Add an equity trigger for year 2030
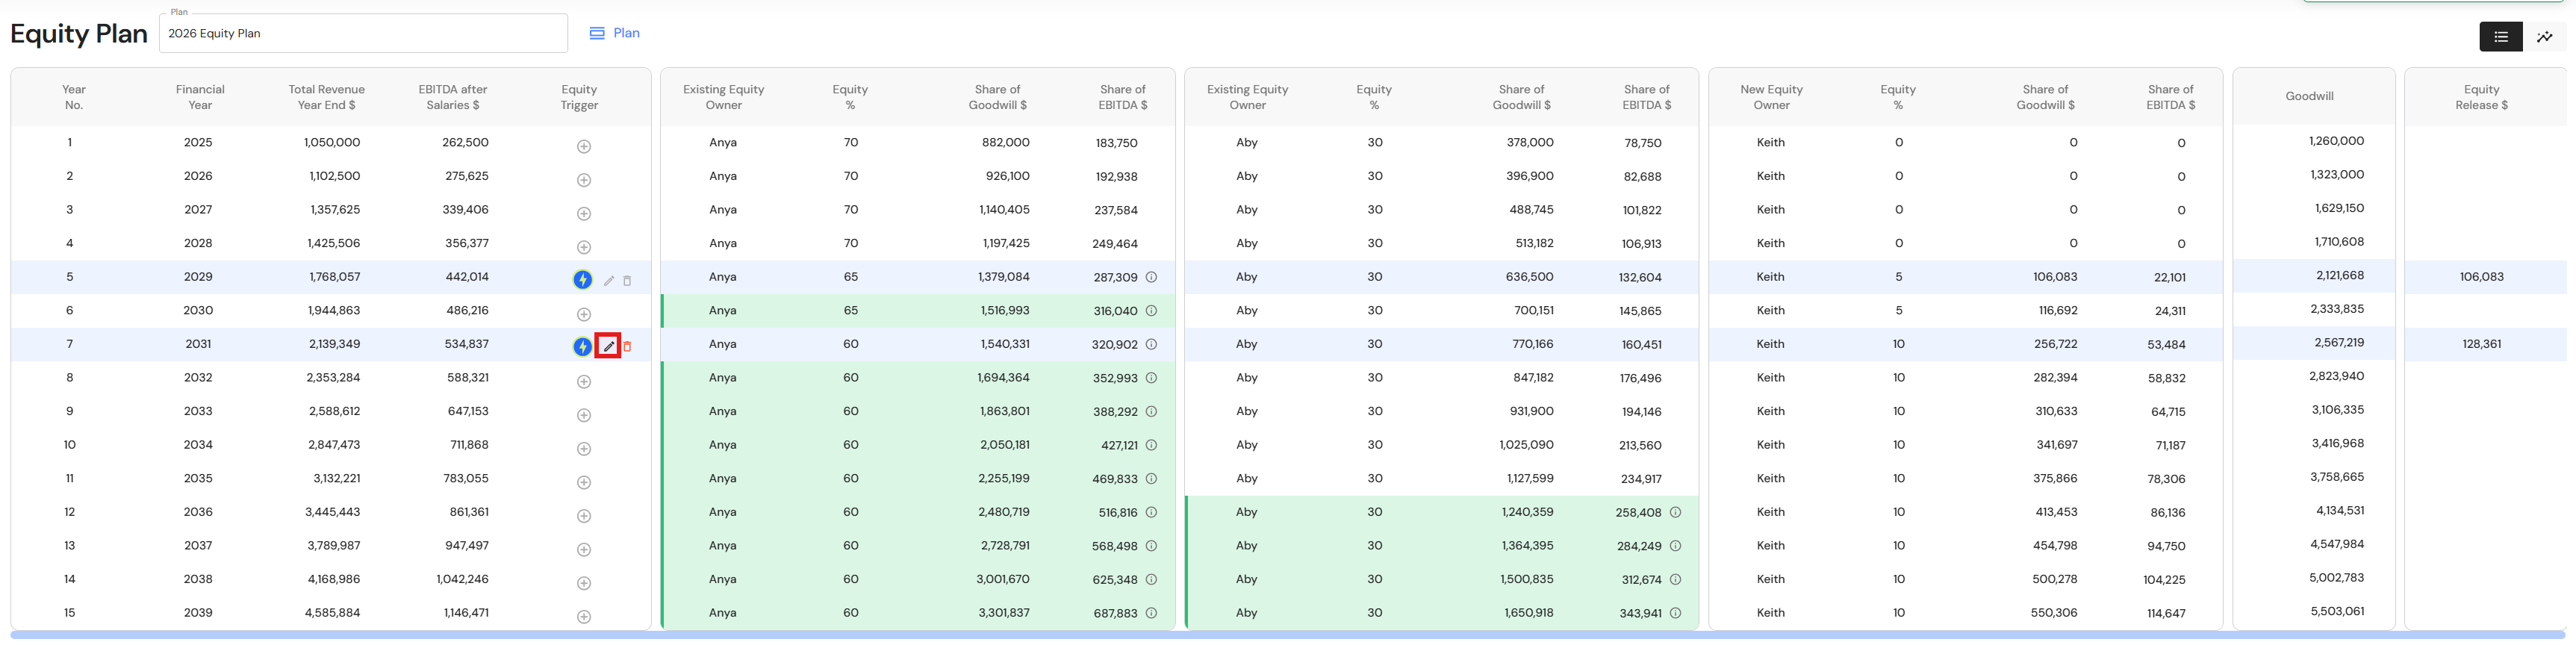This screenshot has width=2576, height=645. pos(584,314)
